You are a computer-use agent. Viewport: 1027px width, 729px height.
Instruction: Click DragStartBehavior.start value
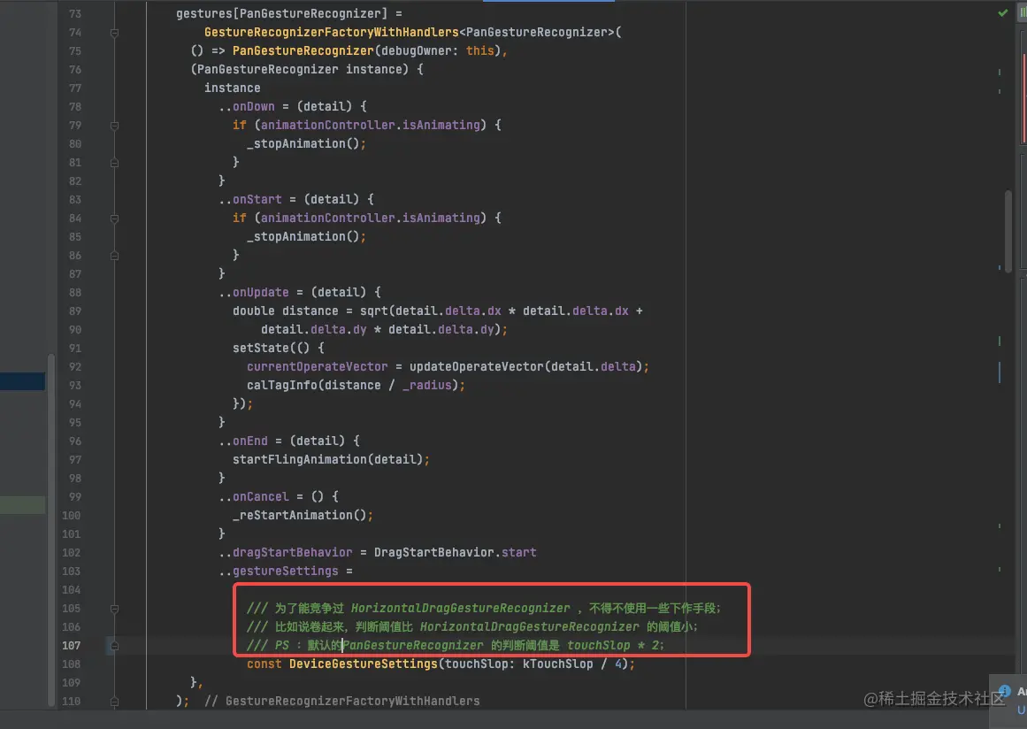(x=456, y=552)
